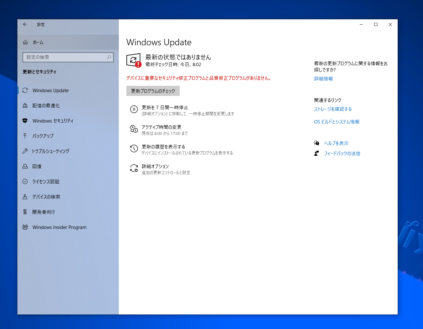Go to the バックアップ section
Viewport: 423px width, 329px height.
pyautogui.click(x=43, y=136)
